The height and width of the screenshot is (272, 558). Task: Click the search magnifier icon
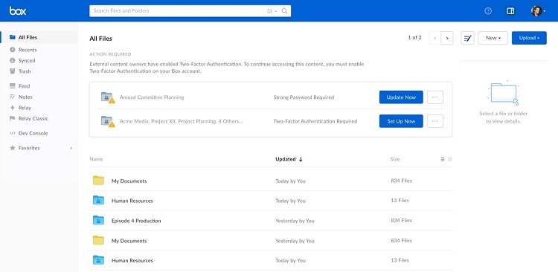284,11
